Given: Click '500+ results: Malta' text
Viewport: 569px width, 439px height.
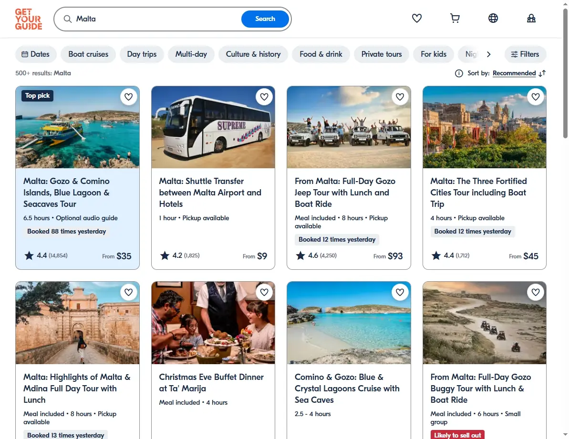Looking at the screenshot, I should [x=43, y=73].
